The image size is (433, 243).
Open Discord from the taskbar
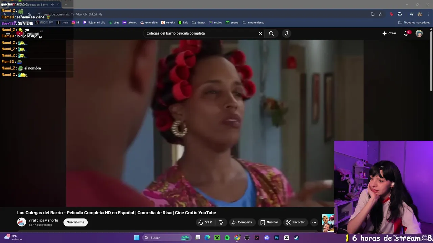click(x=267, y=238)
